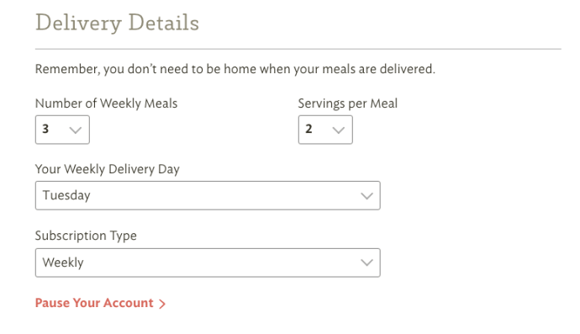The image size is (580, 334).
Task: Open the Subscription Type dropdown
Action: (208, 262)
